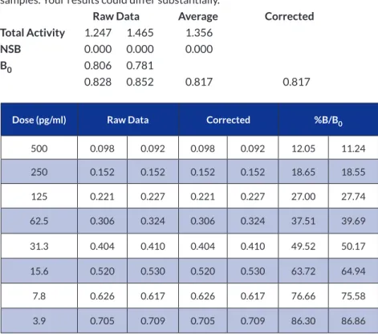Select the Average heading above table

point(198,16)
